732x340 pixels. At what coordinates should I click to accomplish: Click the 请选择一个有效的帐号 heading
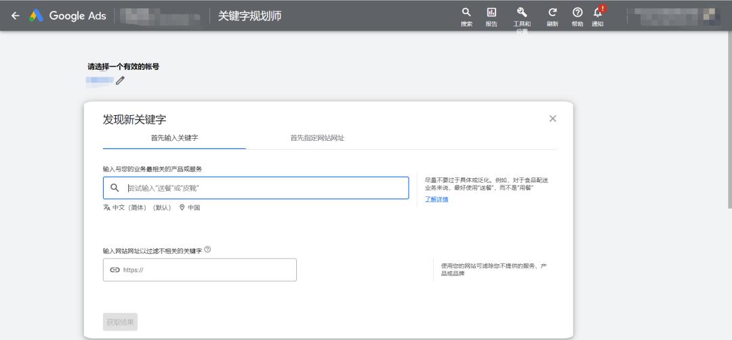tap(123, 66)
